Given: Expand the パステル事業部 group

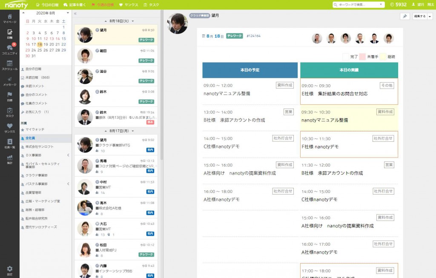Looking at the screenshot, I should tap(69, 184).
